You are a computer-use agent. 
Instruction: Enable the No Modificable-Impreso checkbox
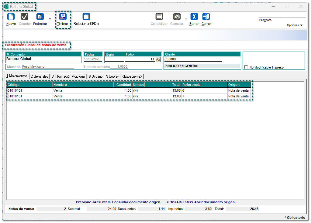coord(246,67)
